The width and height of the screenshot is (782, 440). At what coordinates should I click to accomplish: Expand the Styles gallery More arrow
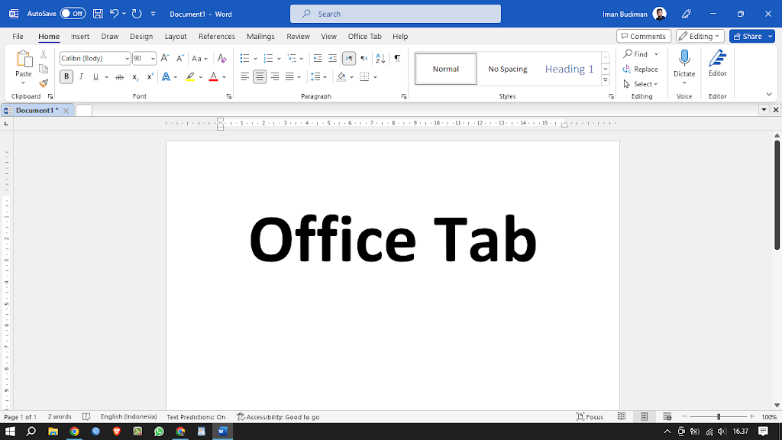[x=605, y=79]
